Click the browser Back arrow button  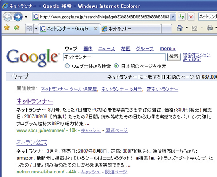[8, 17]
